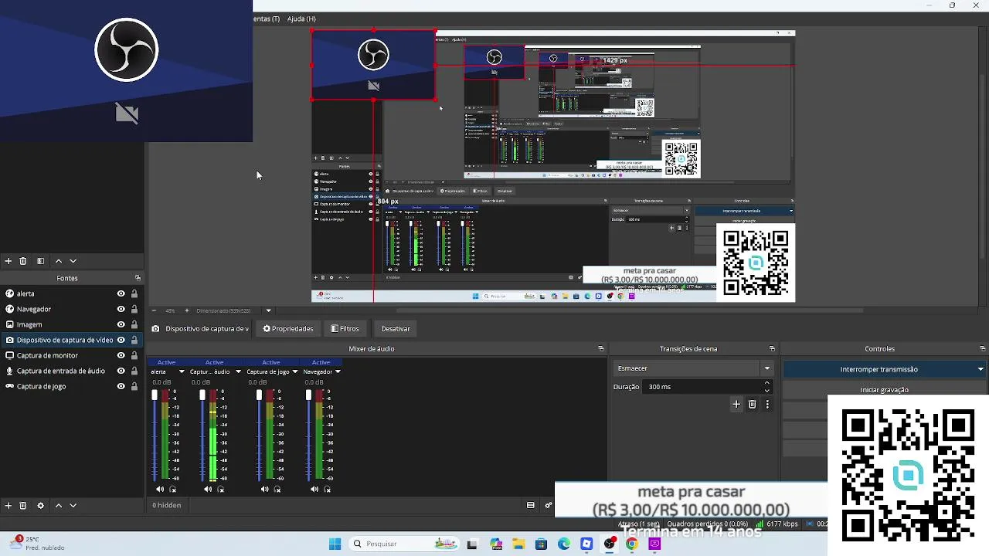Screen dimensions: 989x556
Task: Add a new scene with the plus icon
Action: 8,261
